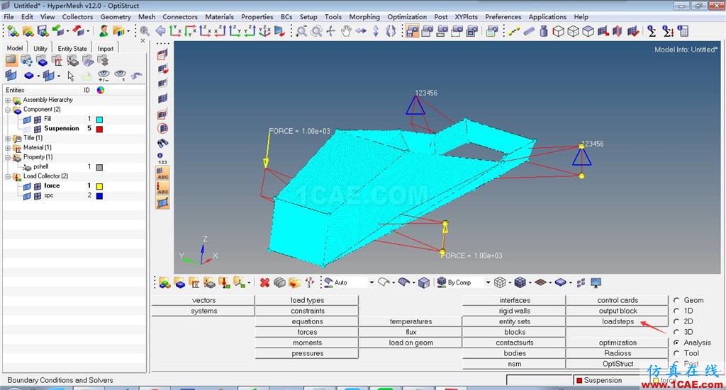Image resolution: width=726 pixels, height=390 pixels.
Task: Select the 3D radio button
Action: [676, 332]
